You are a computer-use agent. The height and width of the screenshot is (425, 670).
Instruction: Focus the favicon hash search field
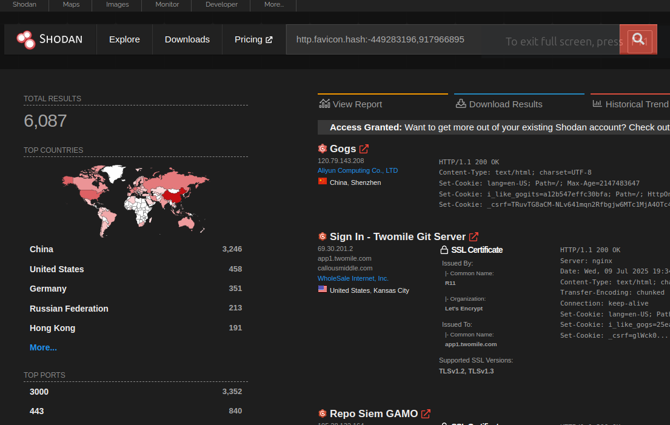452,39
